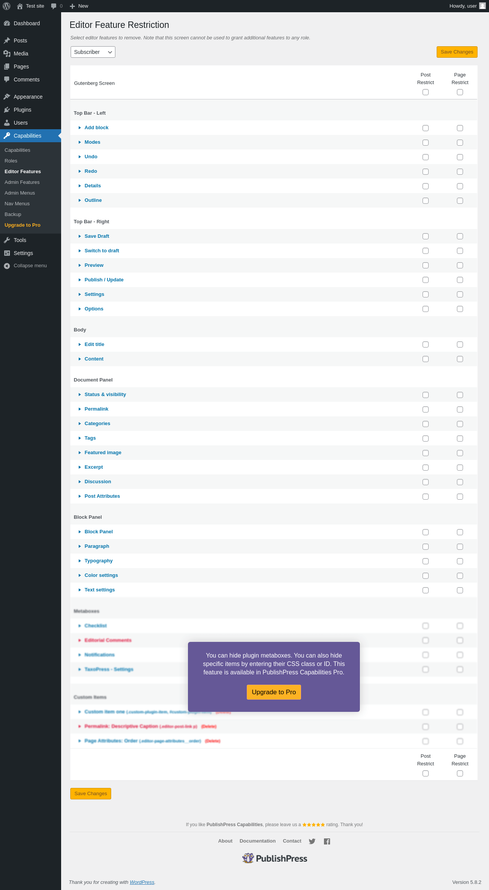Image resolution: width=489 pixels, height=890 pixels.
Task: Toggle the top Page Restrict select-all checkbox
Action: coord(460,92)
